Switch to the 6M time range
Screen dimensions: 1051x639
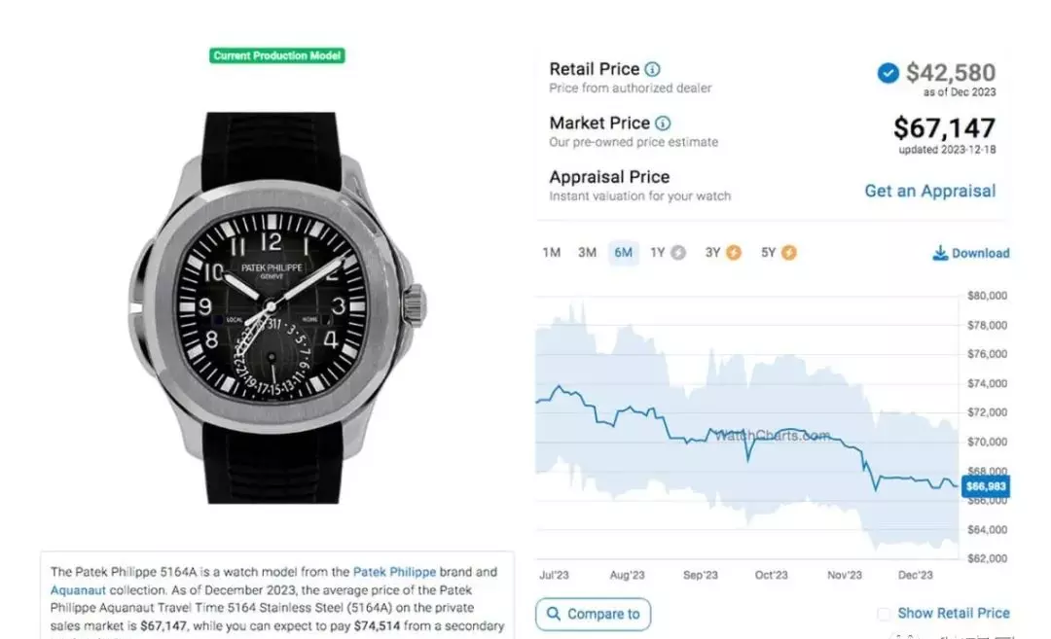pyautogui.click(x=624, y=253)
